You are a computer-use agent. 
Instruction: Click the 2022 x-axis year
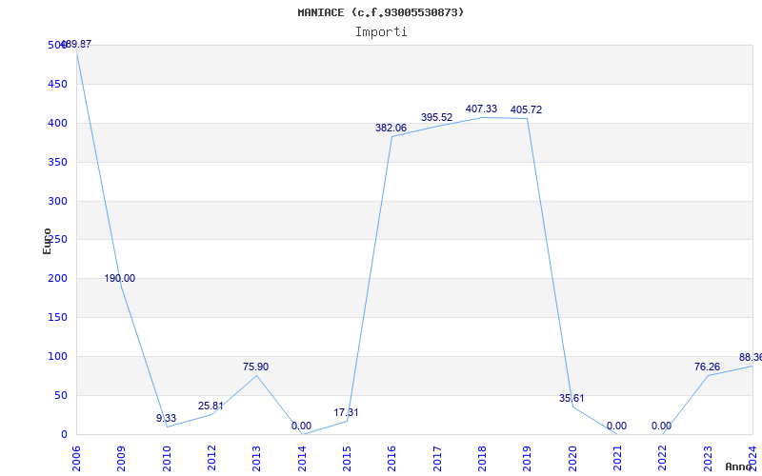pyautogui.click(x=663, y=459)
